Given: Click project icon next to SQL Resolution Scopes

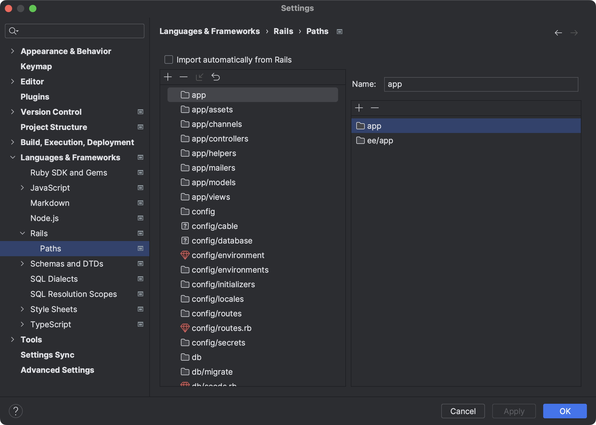Looking at the screenshot, I should click(x=141, y=294).
